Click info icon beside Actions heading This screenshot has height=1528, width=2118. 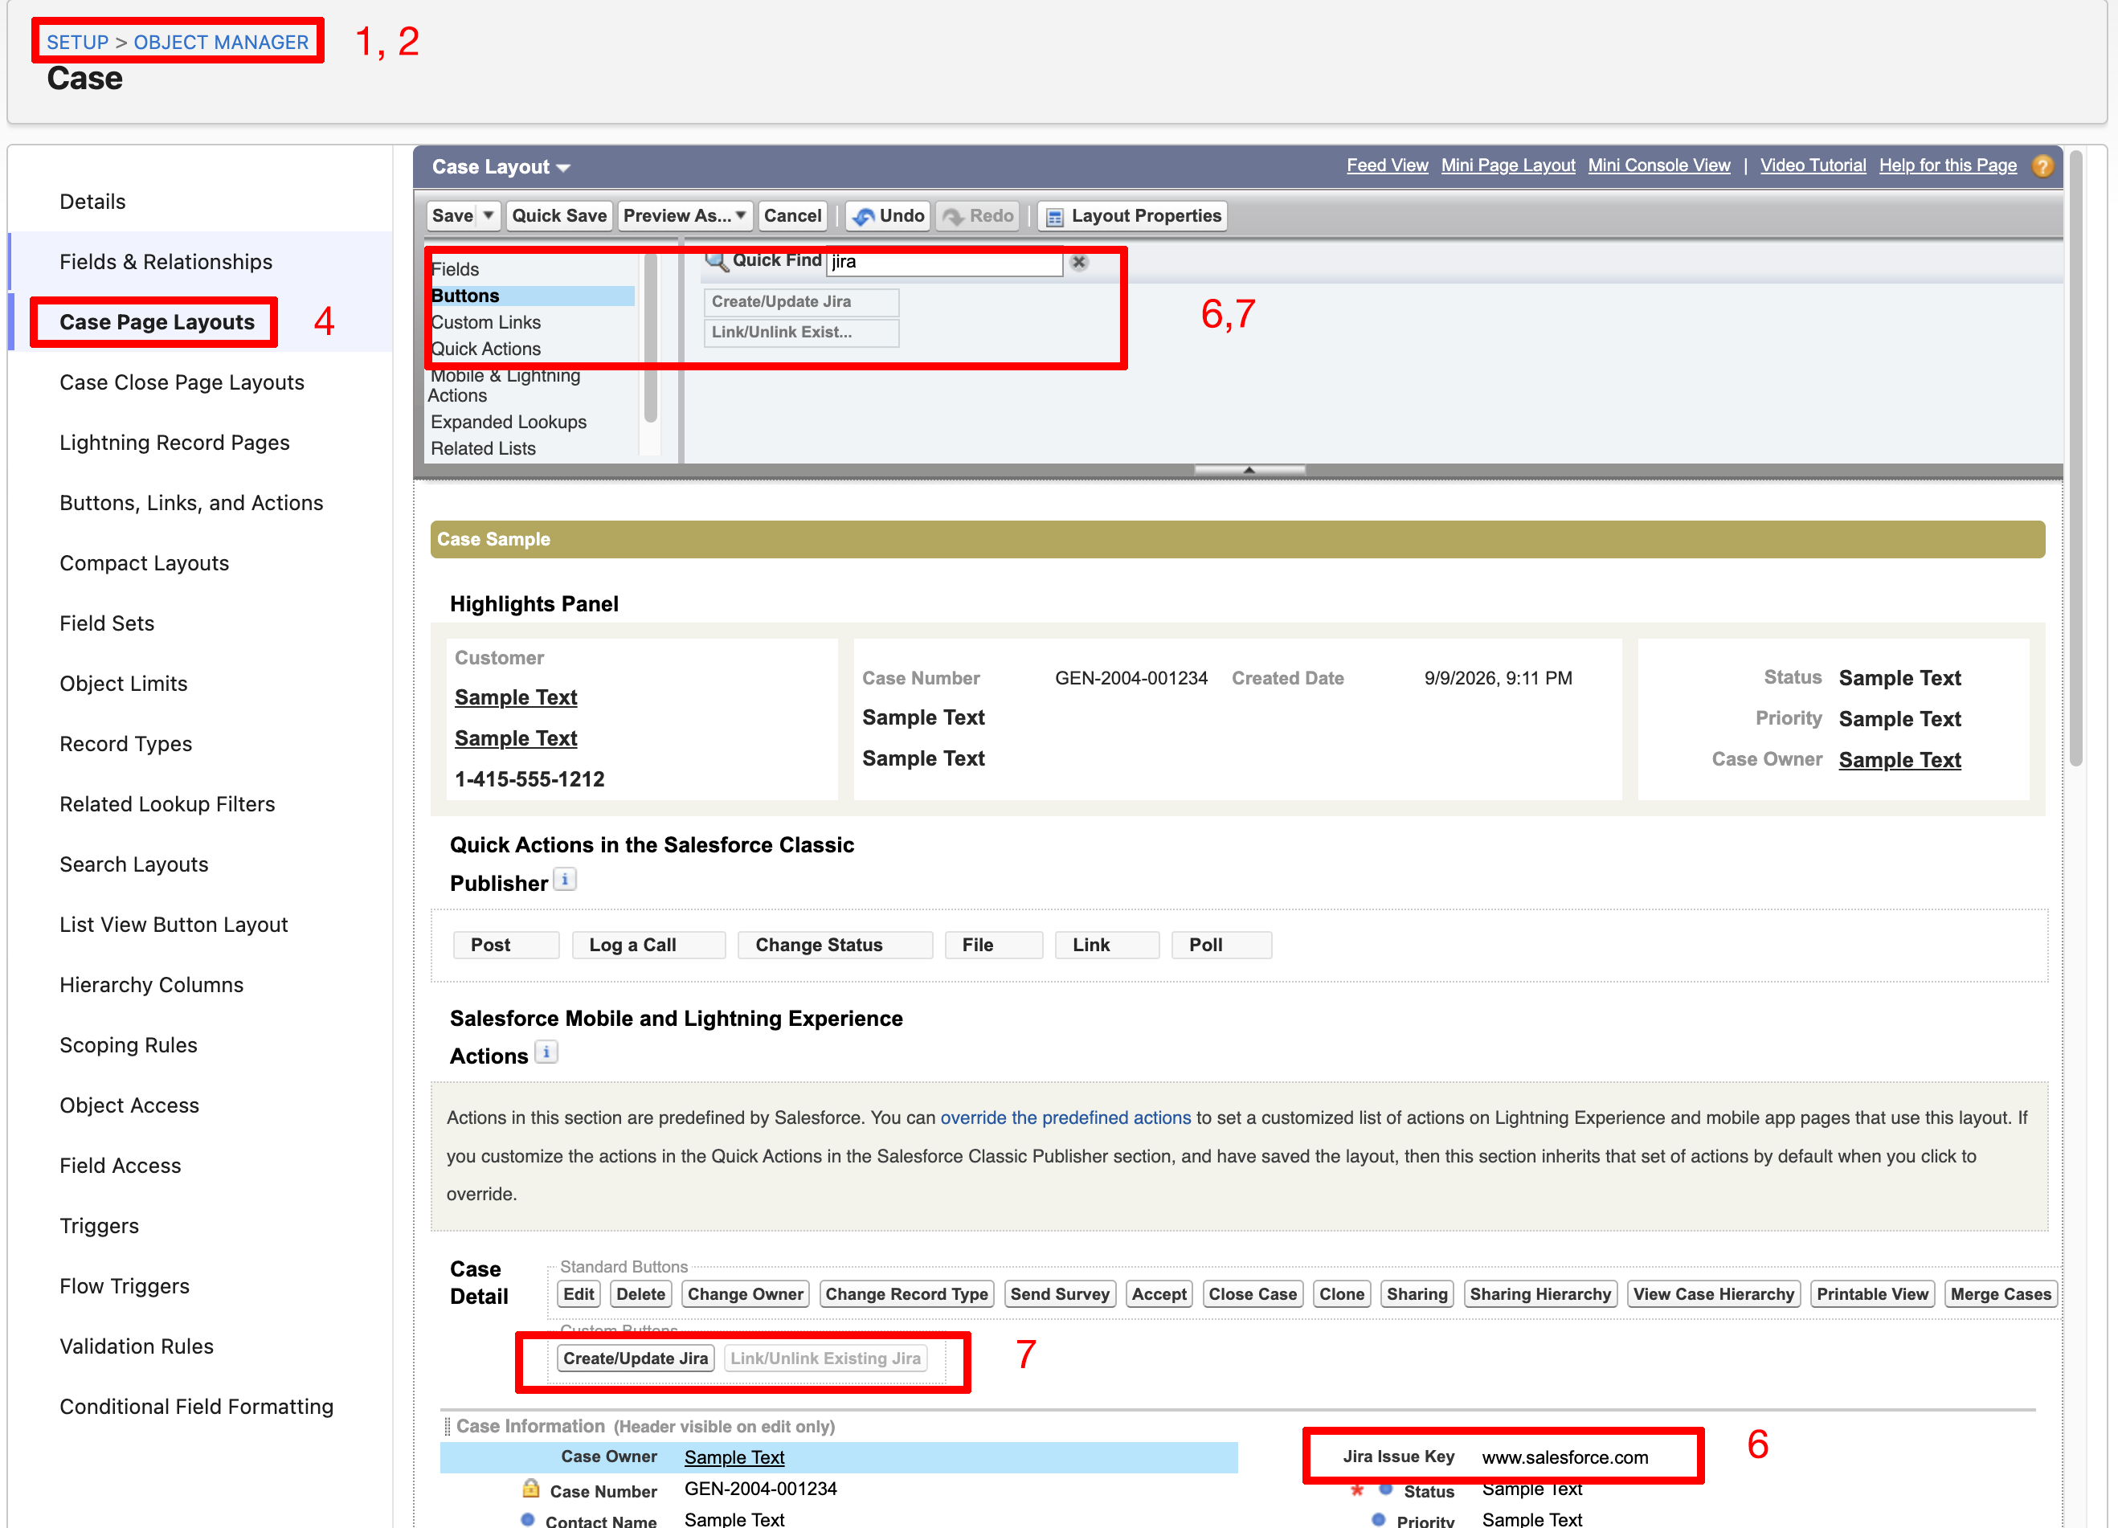(546, 1052)
